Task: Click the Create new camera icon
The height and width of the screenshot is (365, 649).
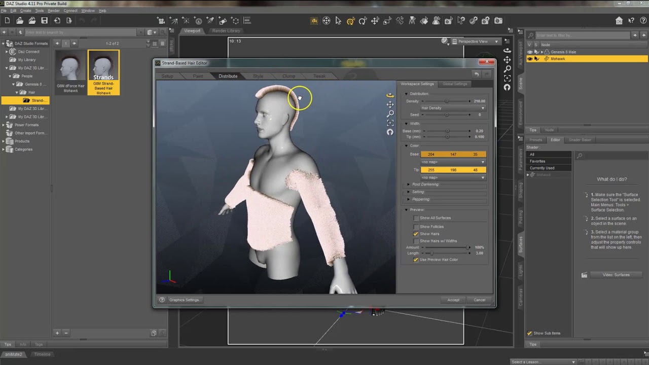Action: pyautogui.click(x=161, y=21)
